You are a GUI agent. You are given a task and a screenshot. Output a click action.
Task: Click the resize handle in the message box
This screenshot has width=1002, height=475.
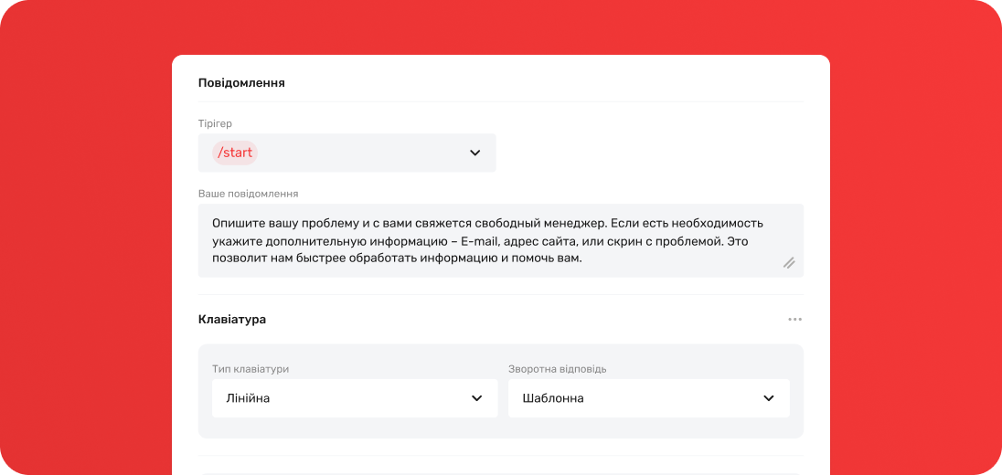(x=788, y=263)
